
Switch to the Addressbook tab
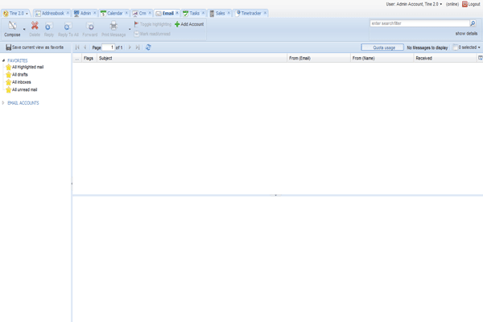point(52,14)
